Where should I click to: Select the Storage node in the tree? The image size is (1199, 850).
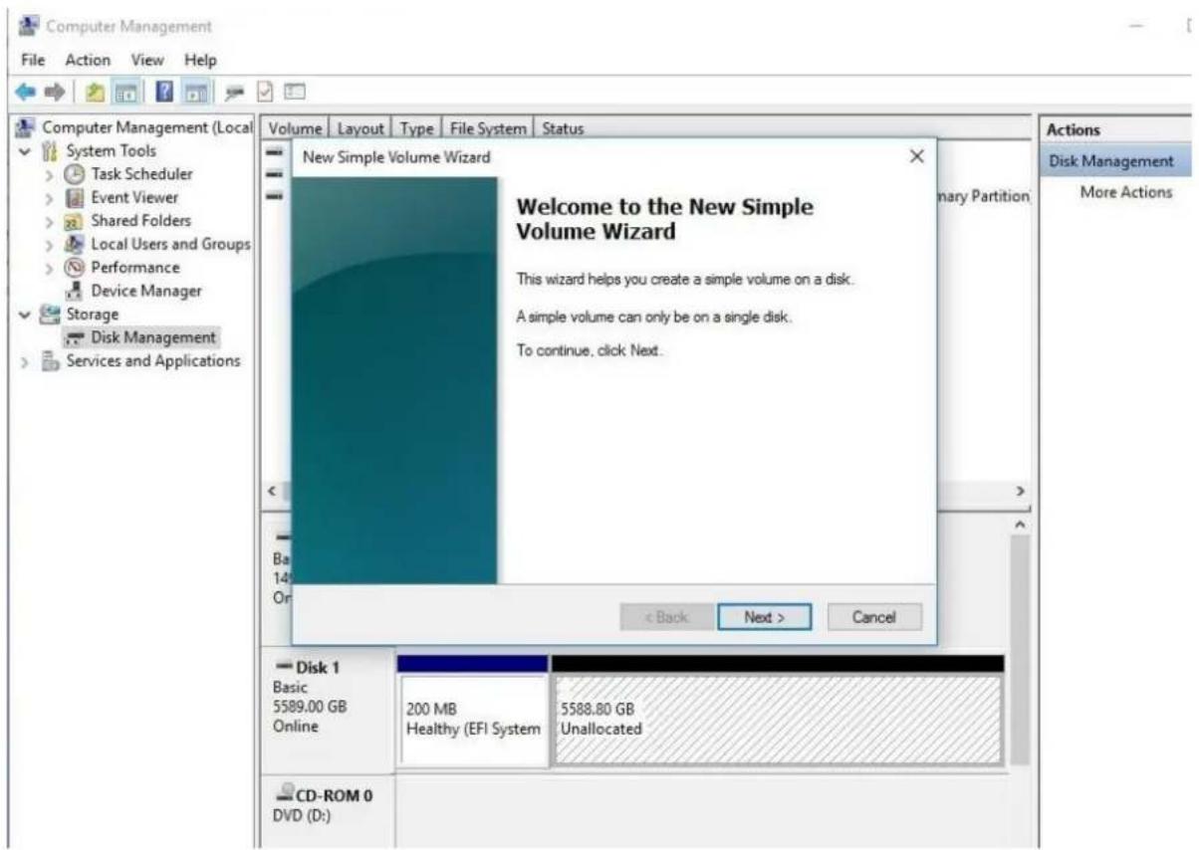pos(80,315)
